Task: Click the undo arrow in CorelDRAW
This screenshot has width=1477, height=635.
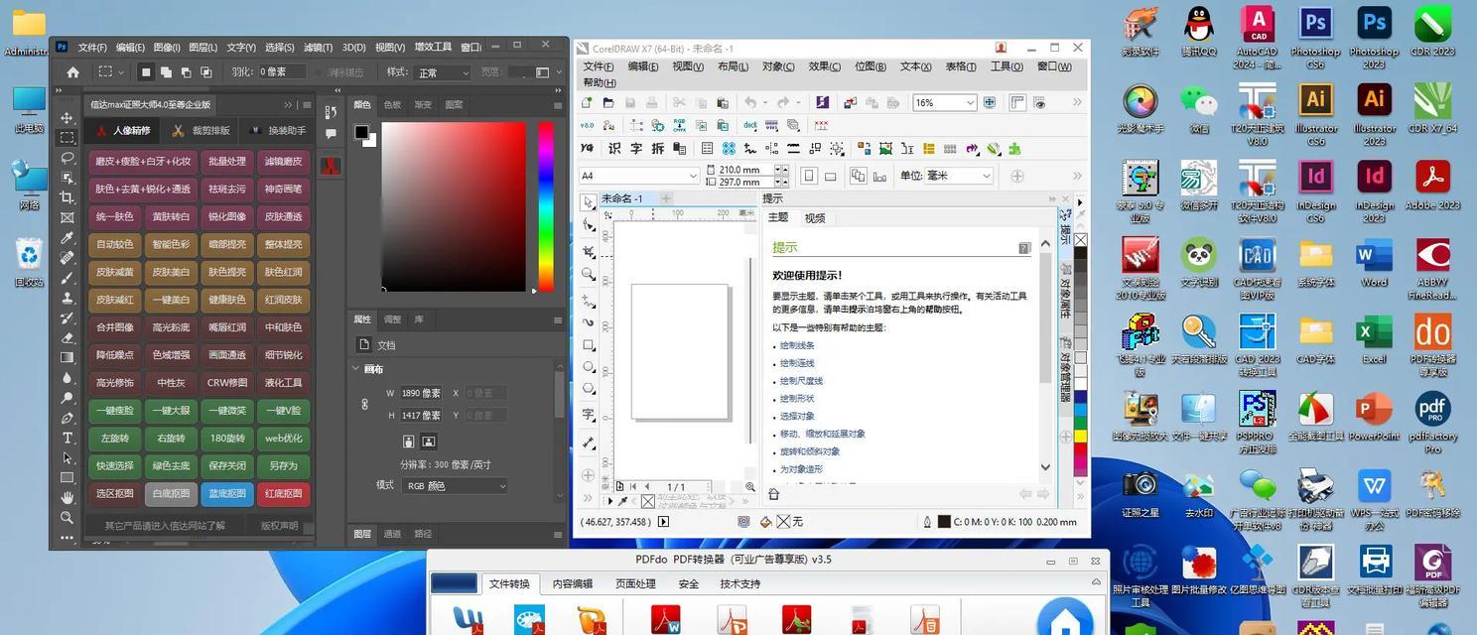Action: coord(750,102)
